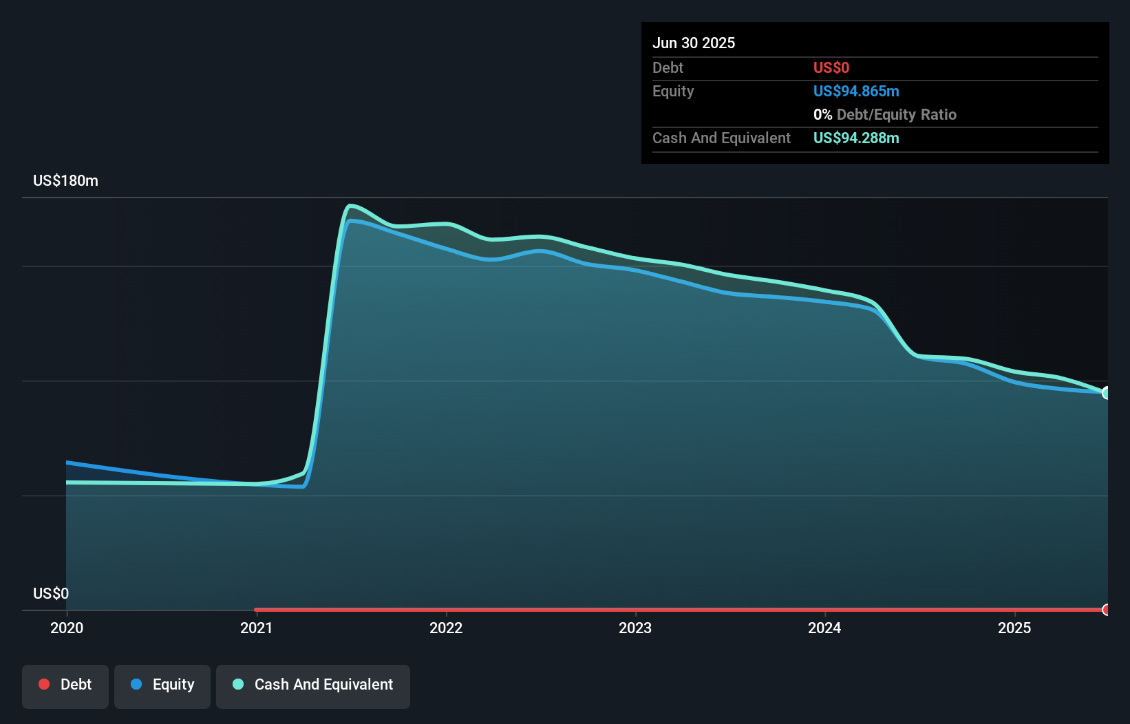Click the Equity row label in tooltip
1130x724 pixels.
(673, 91)
